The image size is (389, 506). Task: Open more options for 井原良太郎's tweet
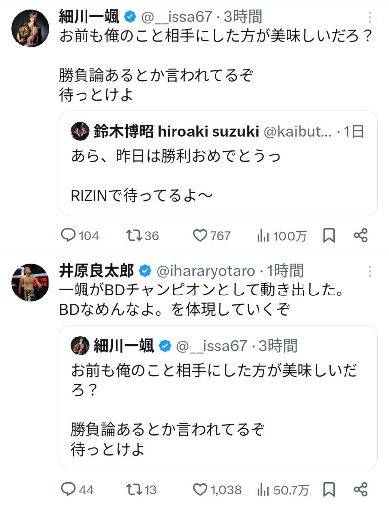(x=369, y=271)
